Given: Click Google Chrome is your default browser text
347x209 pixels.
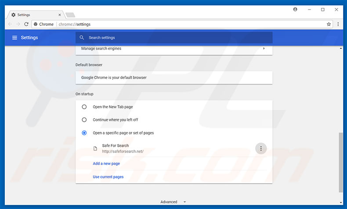Looking at the screenshot, I should point(114,78).
